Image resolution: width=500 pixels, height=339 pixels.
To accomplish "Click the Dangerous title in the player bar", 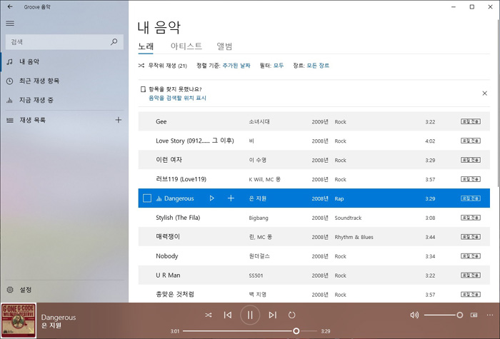I will point(59,318).
